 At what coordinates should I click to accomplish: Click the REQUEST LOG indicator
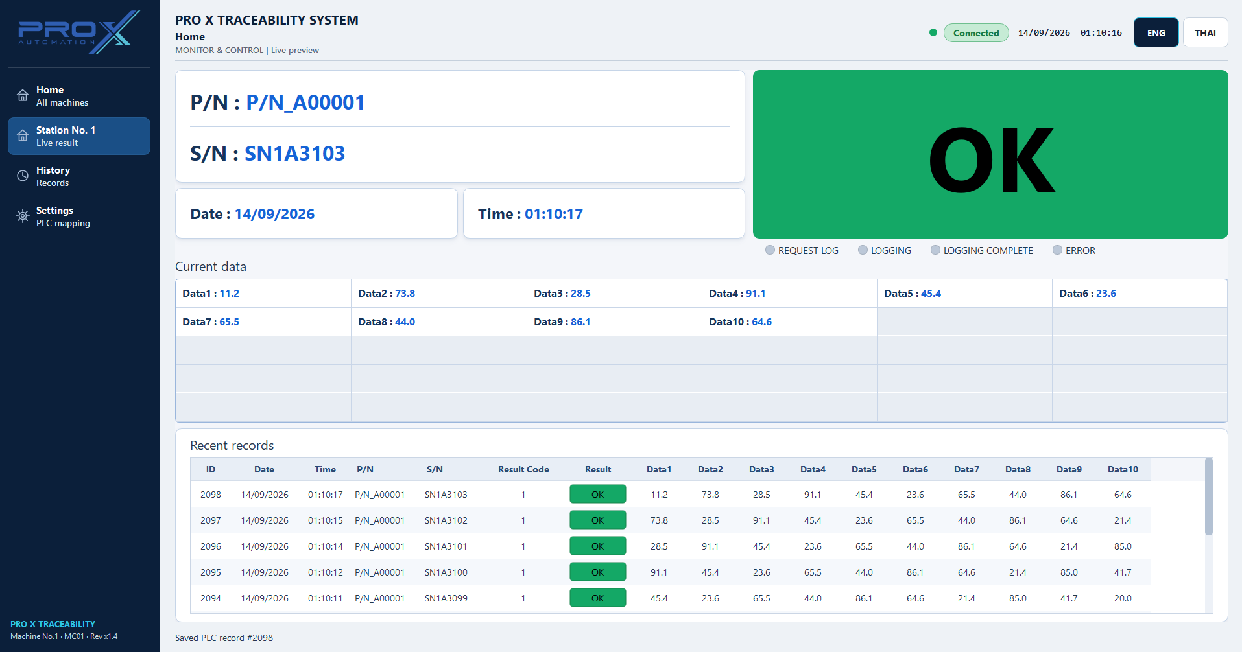point(802,250)
